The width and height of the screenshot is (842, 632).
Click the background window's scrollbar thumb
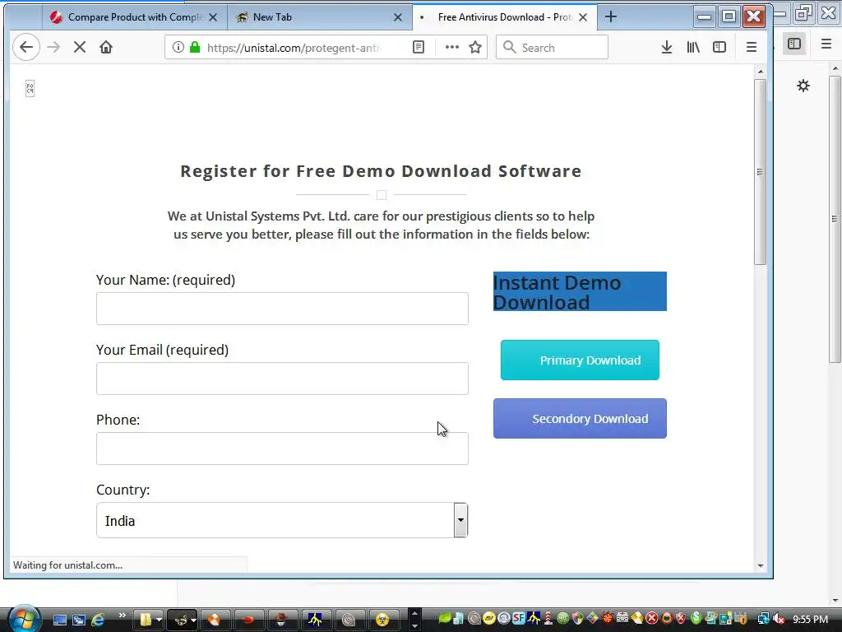(835, 219)
